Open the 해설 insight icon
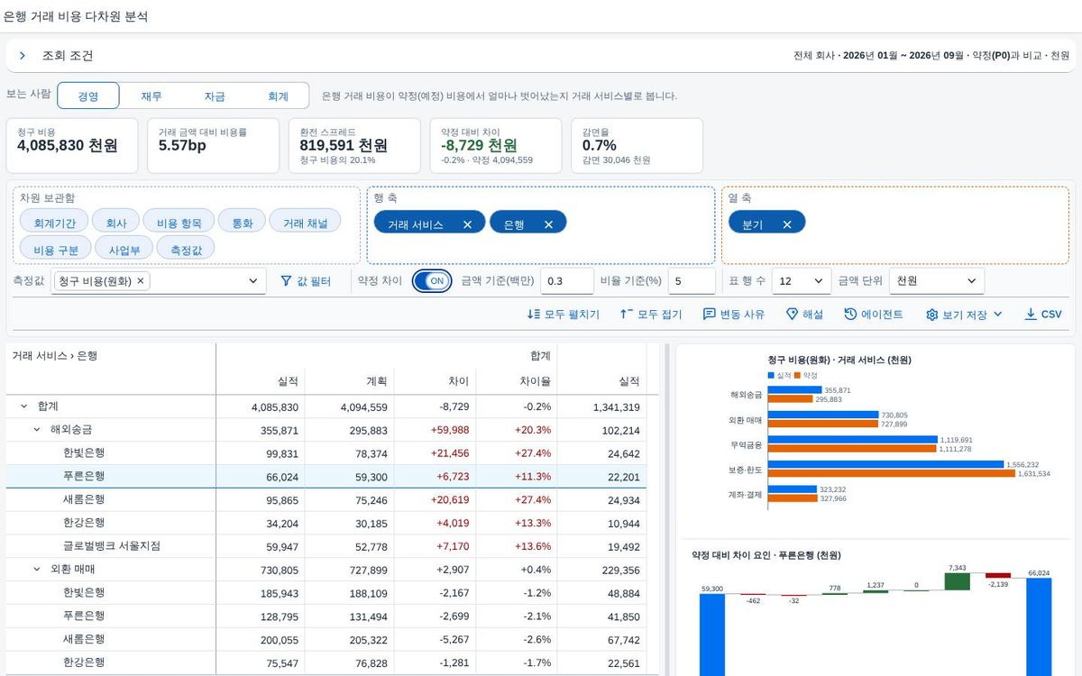Screen dimensions: 1082x676 [792, 315]
